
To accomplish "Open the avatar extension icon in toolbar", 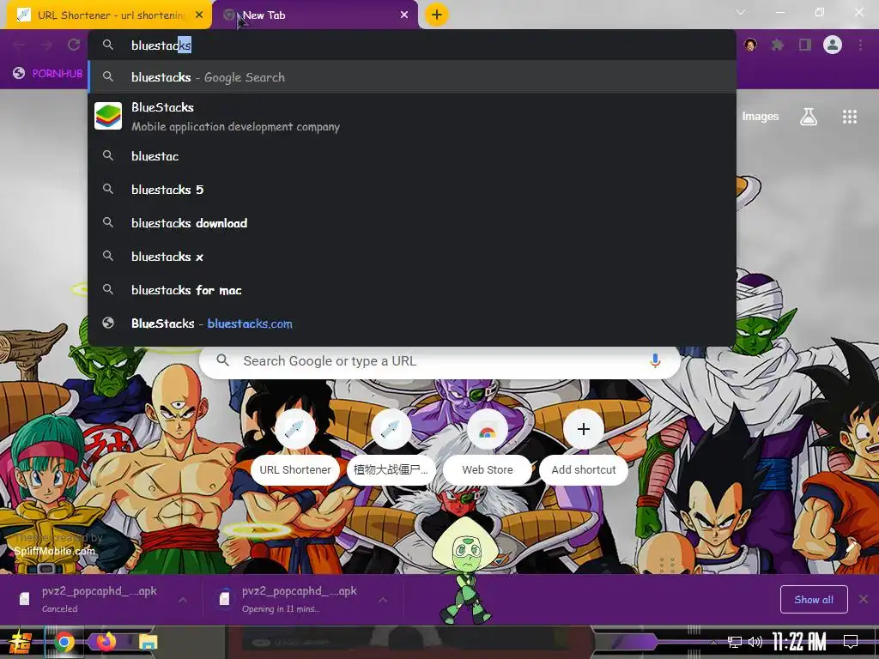I will click(750, 45).
